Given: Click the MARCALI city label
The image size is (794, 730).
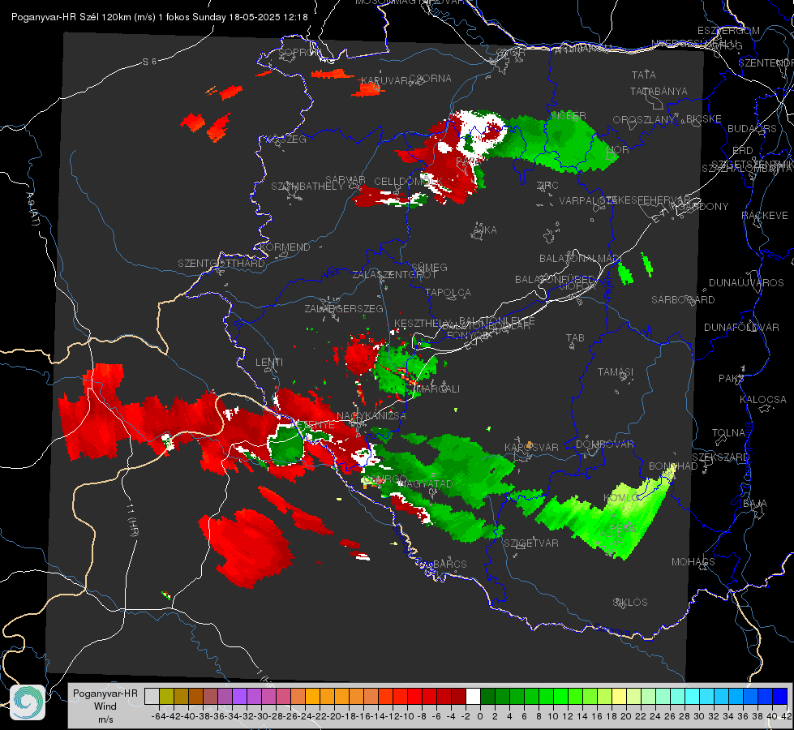Looking at the screenshot, I should coord(440,389).
